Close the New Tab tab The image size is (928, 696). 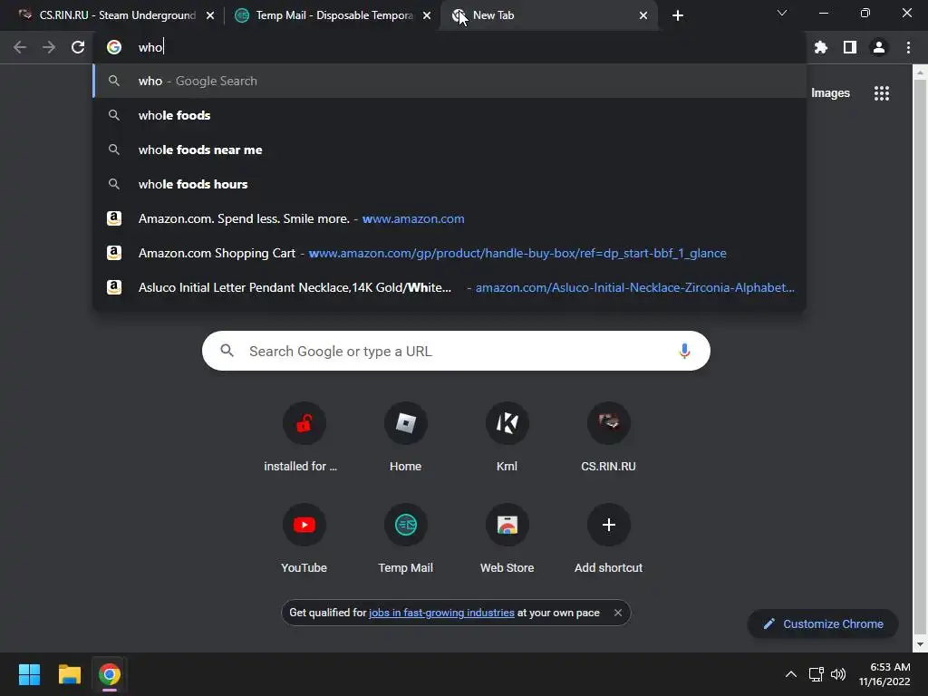point(643,15)
